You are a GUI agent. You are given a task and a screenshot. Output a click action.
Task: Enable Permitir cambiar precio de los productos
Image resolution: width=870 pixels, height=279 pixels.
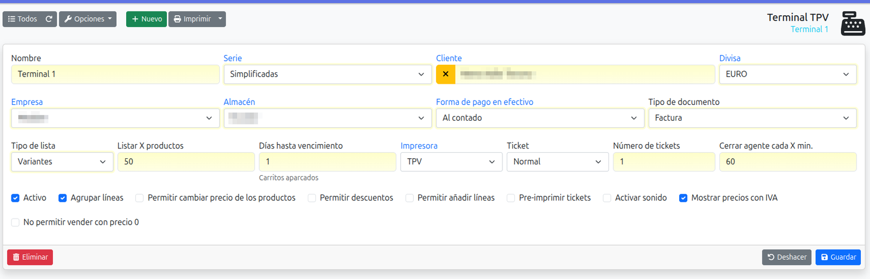tap(140, 198)
